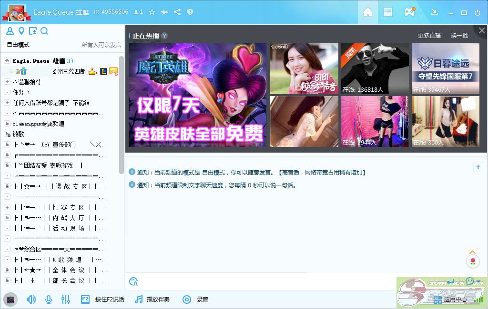The width and height of the screenshot is (488, 309).
Task: Open the screen sharing board icon
Action: pyautogui.click(x=33, y=31)
